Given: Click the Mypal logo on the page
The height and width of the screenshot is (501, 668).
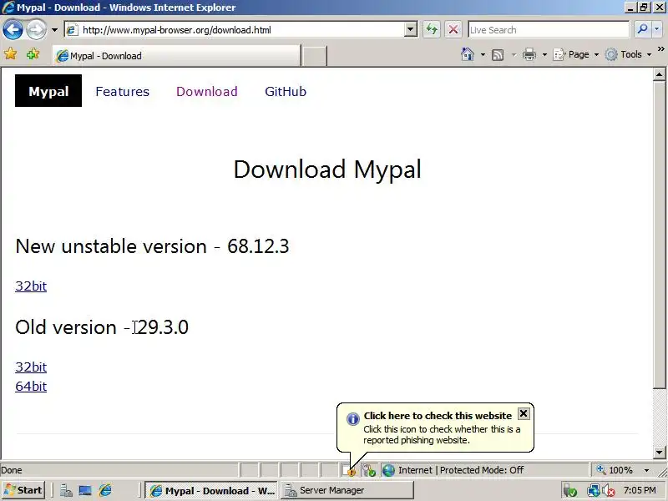Looking at the screenshot, I should 48,91.
